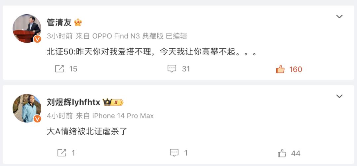The width and height of the screenshot is (357, 166).
Task: Like 刘煜辉's post with thumbs-up icon
Action: (282, 153)
